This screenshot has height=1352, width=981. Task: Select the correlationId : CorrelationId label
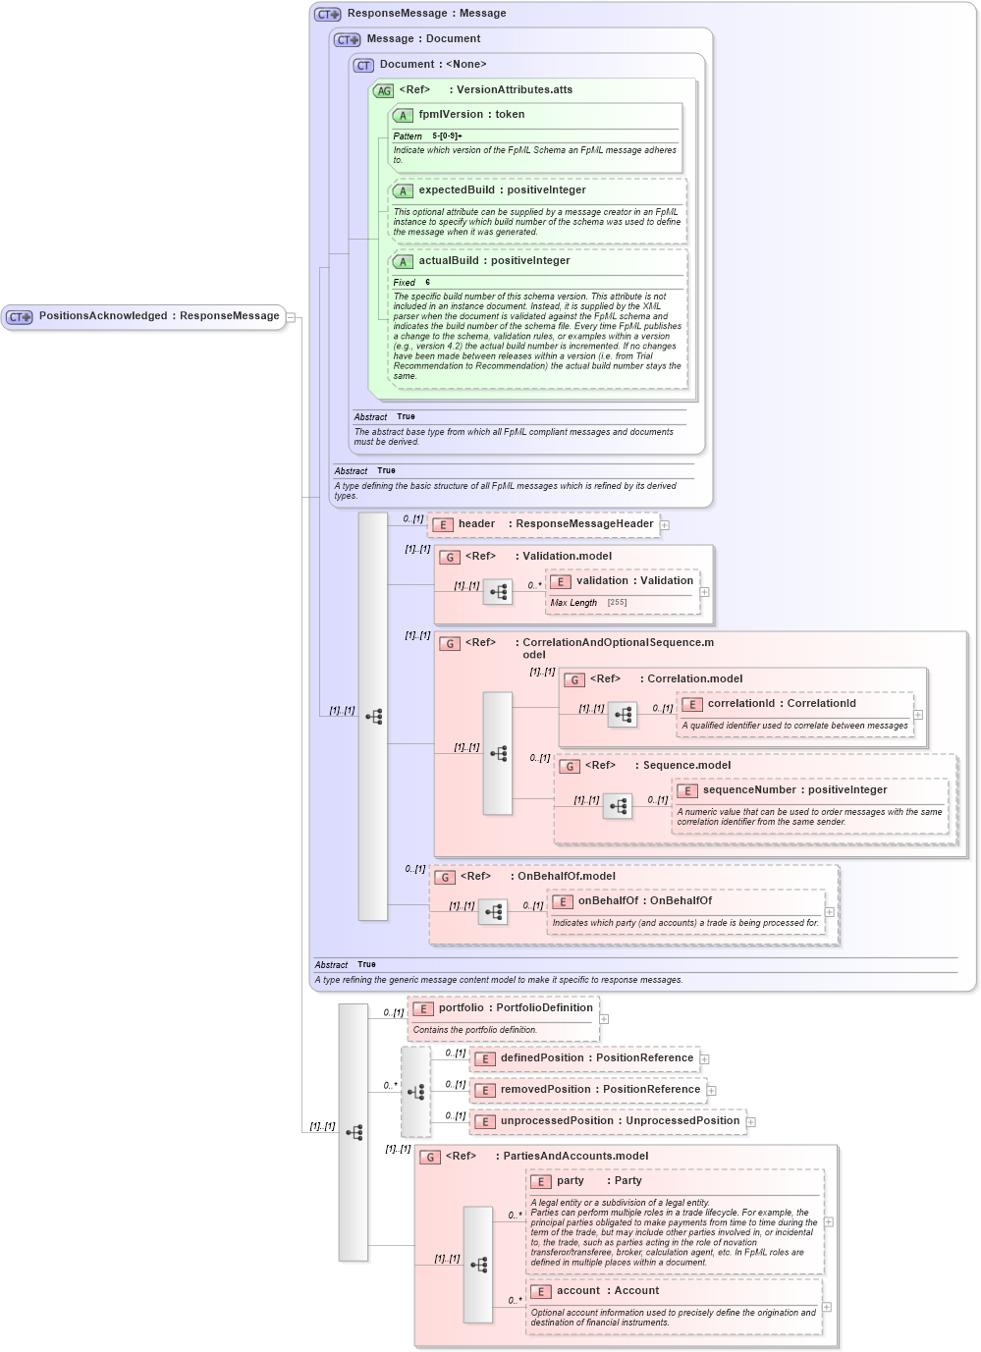click(x=782, y=704)
